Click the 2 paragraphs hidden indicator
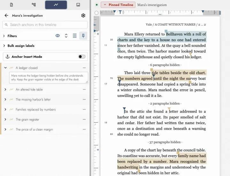The image size is (230, 176). click(165, 104)
